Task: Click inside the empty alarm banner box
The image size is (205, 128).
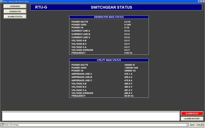Action: pos(90,116)
